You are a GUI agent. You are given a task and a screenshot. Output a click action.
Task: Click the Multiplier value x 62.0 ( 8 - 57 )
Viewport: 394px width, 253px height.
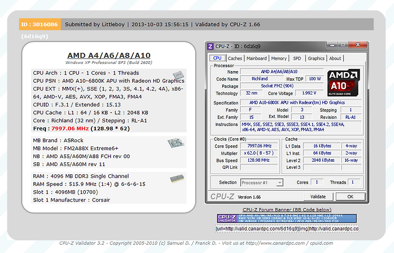[x=259, y=153]
